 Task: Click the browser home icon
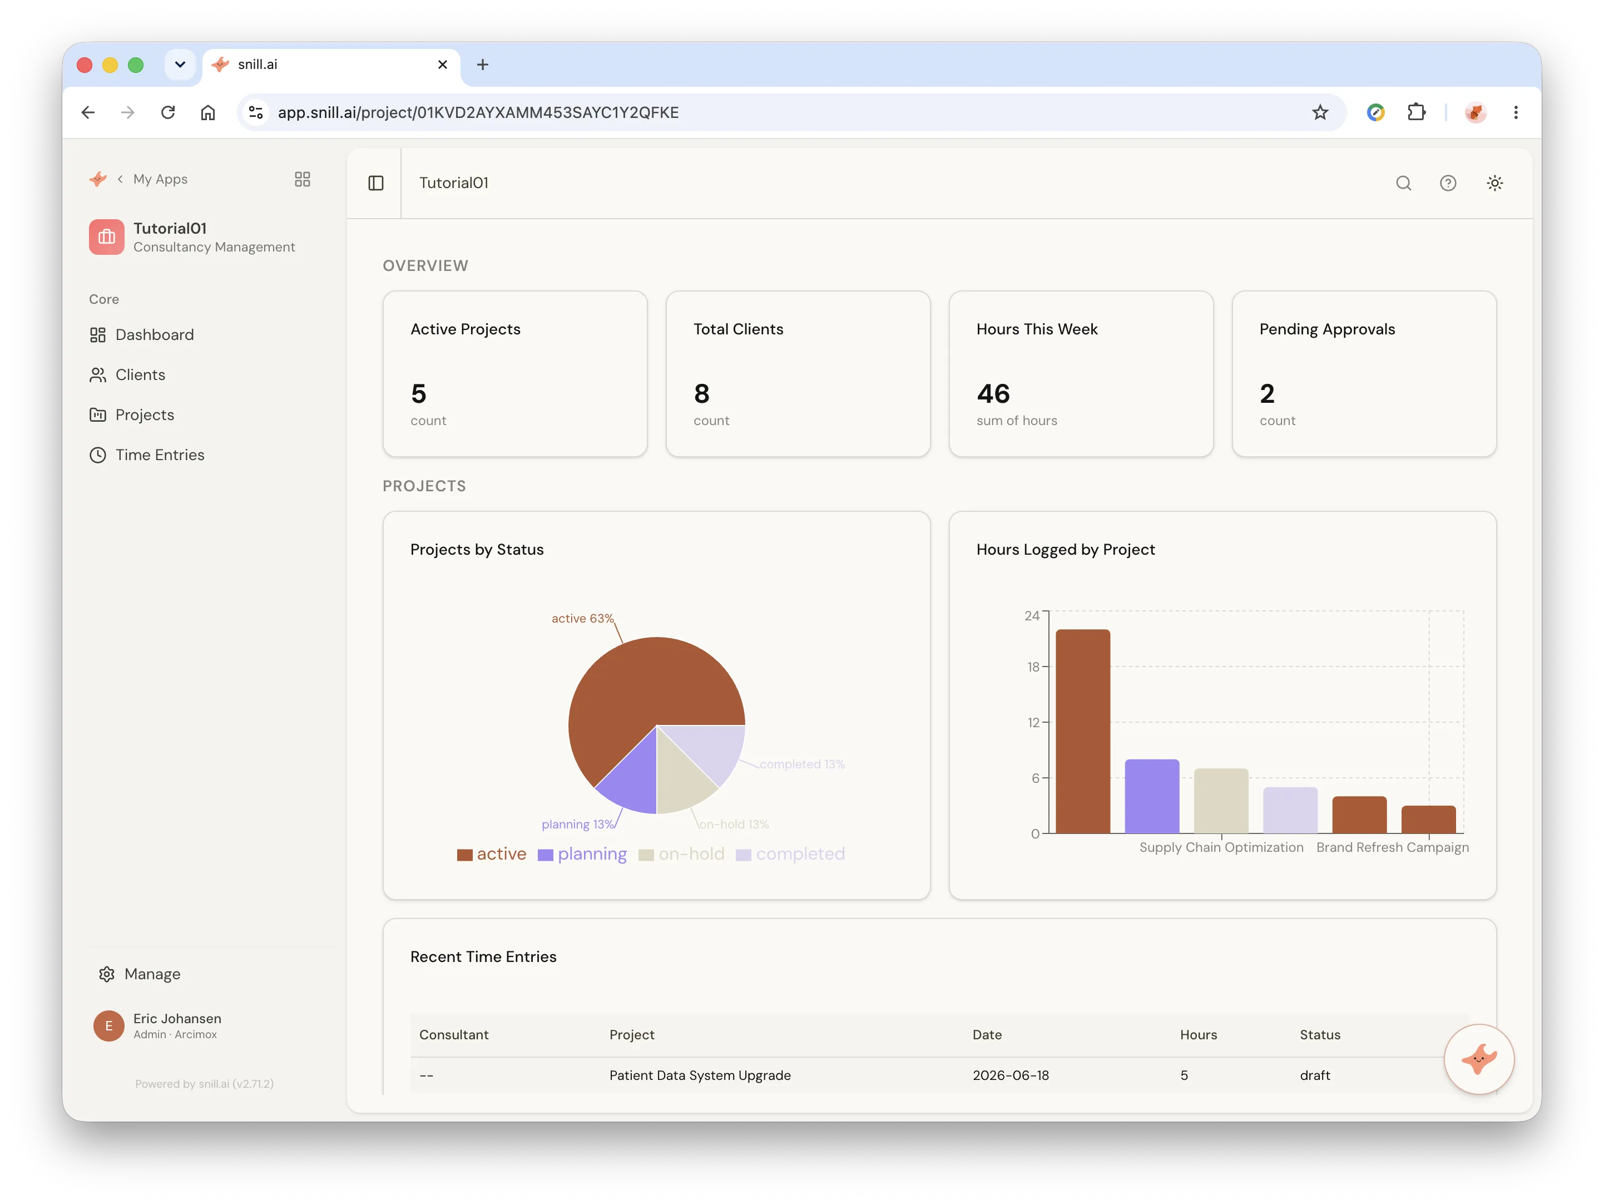click(x=208, y=112)
